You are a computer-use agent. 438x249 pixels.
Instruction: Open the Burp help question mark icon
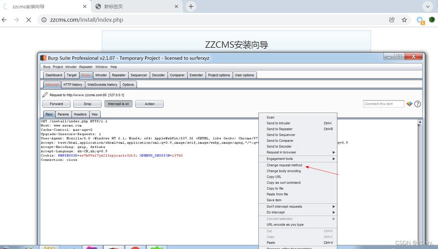point(418,104)
